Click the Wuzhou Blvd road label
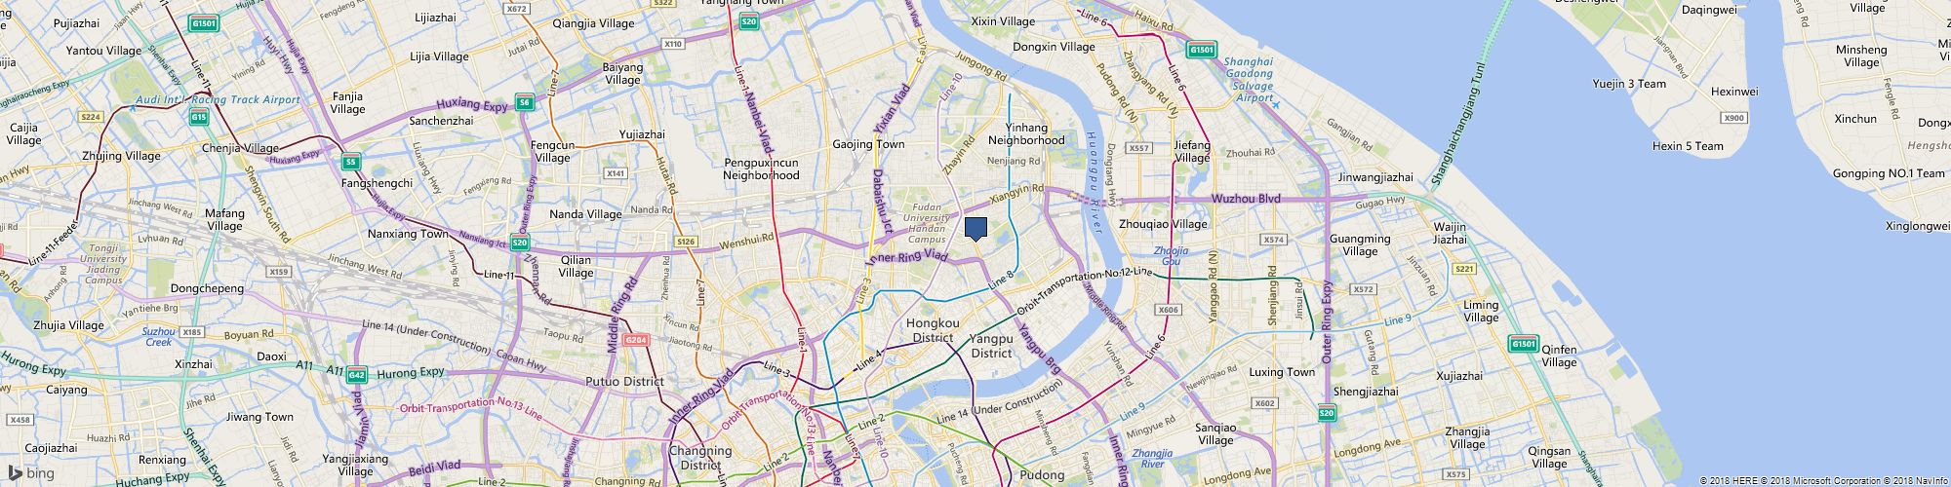This screenshot has height=487, width=1951. (1246, 198)
